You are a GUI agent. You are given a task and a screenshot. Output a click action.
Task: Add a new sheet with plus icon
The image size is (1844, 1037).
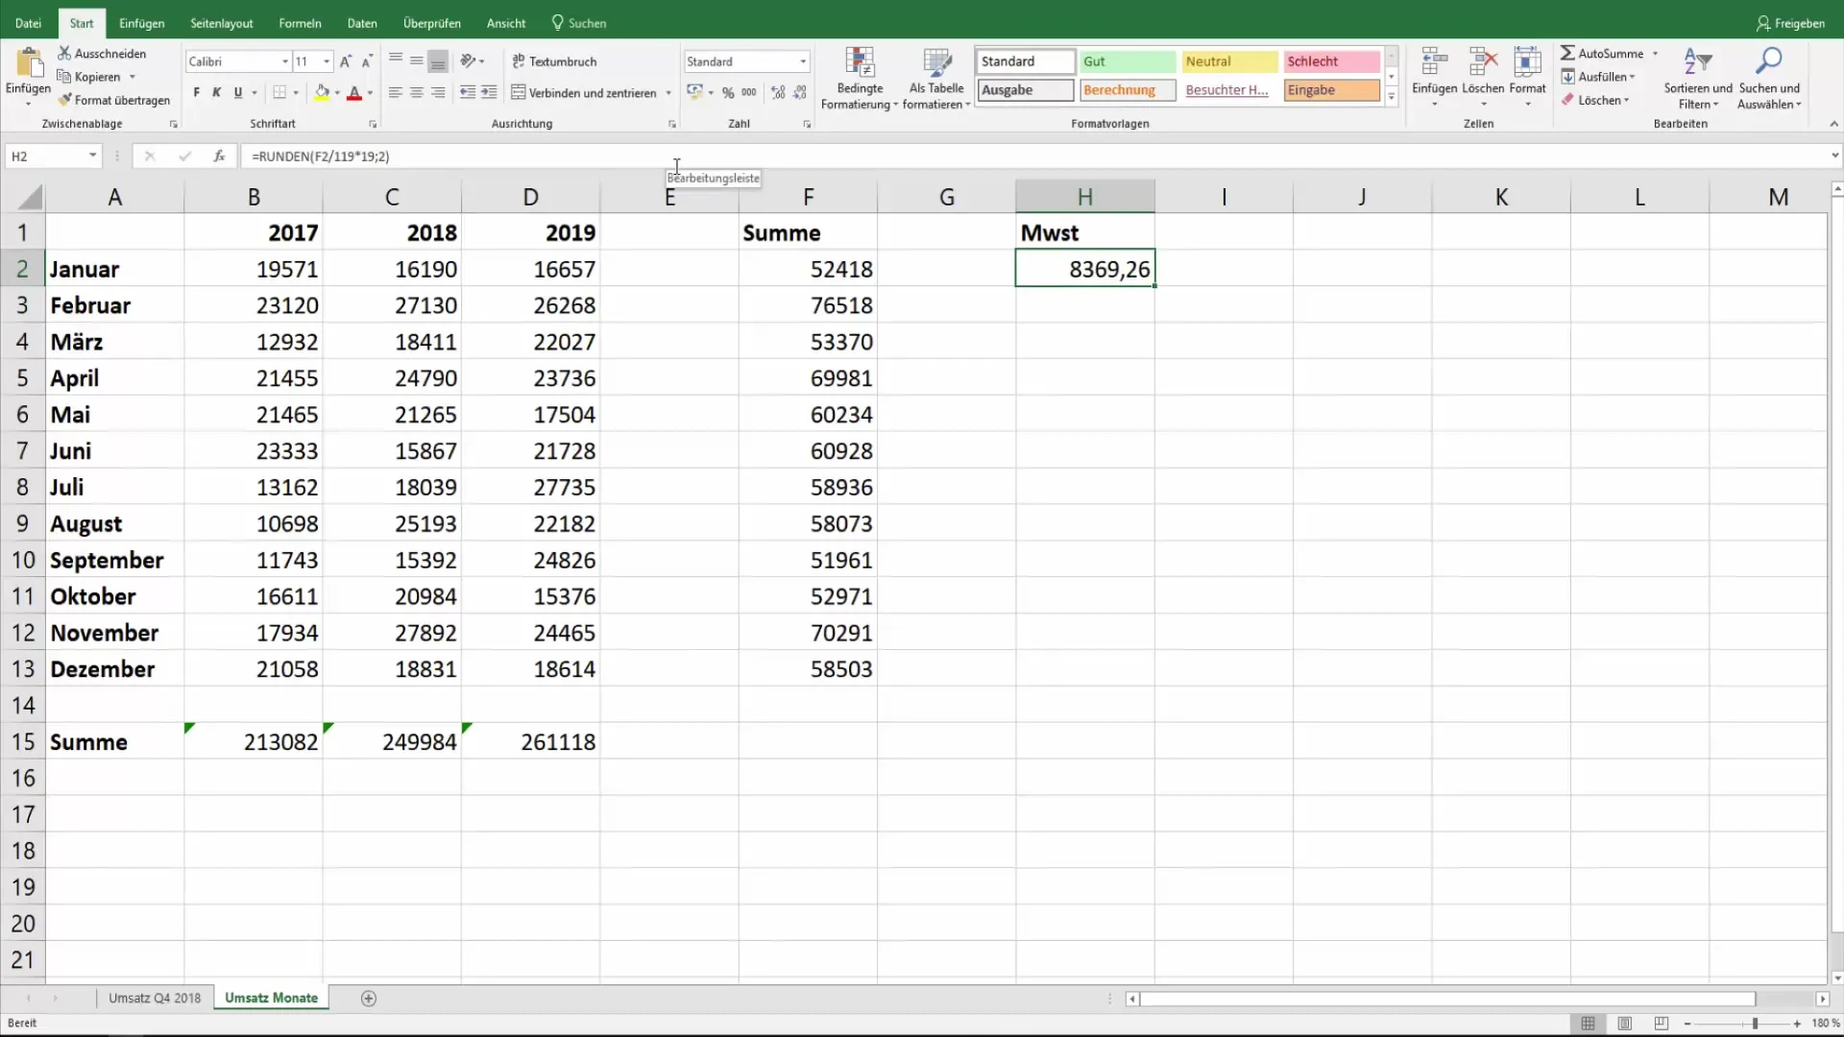369,999
